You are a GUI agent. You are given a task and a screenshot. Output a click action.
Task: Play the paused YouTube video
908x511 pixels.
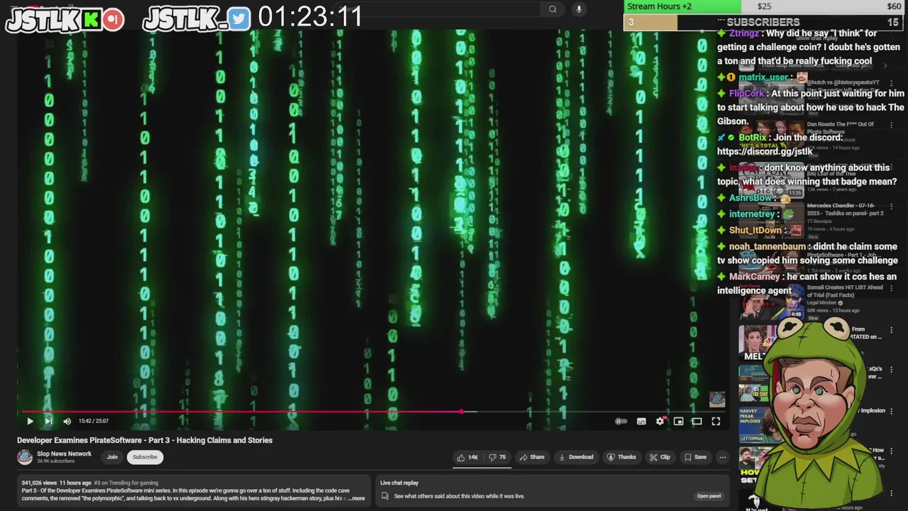pyautogui.click(x=30, y=421)
